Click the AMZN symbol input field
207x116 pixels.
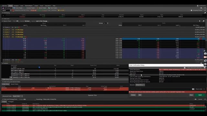pos(6,10)
